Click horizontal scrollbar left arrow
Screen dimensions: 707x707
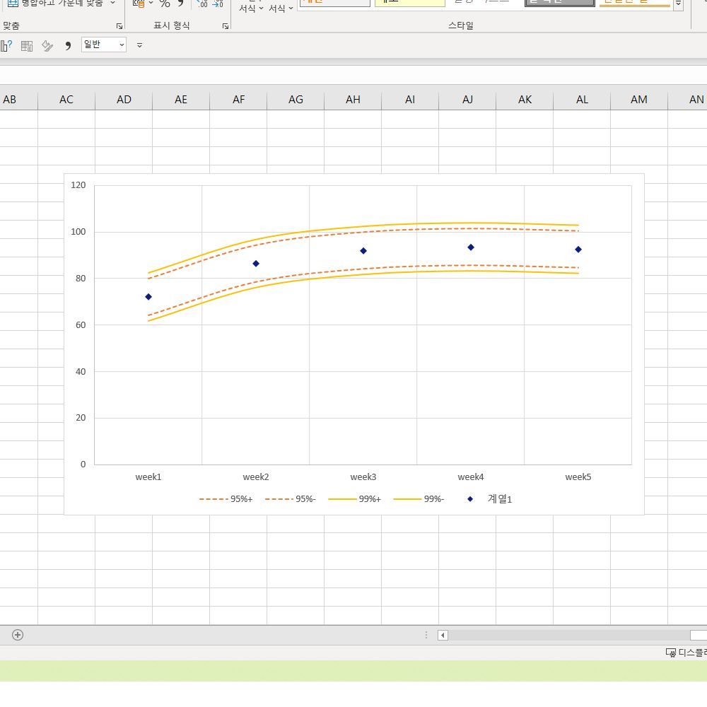[x=443, y=636]
